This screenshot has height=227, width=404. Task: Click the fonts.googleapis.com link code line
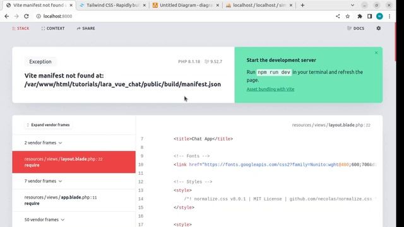tap(275, 165)
